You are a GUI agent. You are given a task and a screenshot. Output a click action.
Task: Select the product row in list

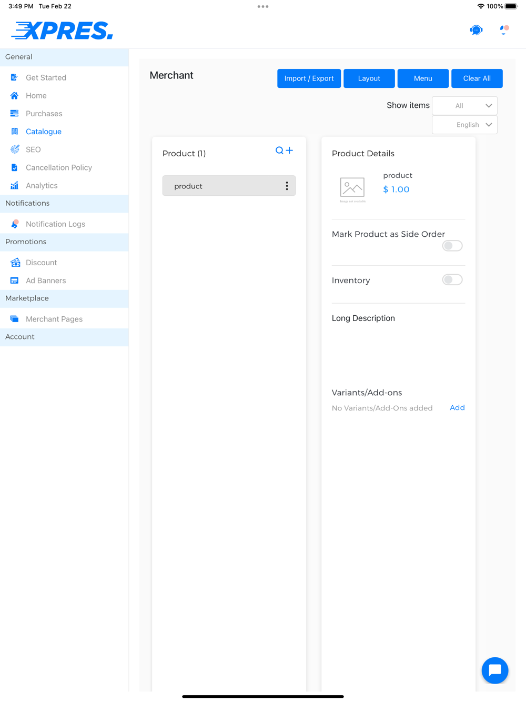pos(229,186)
